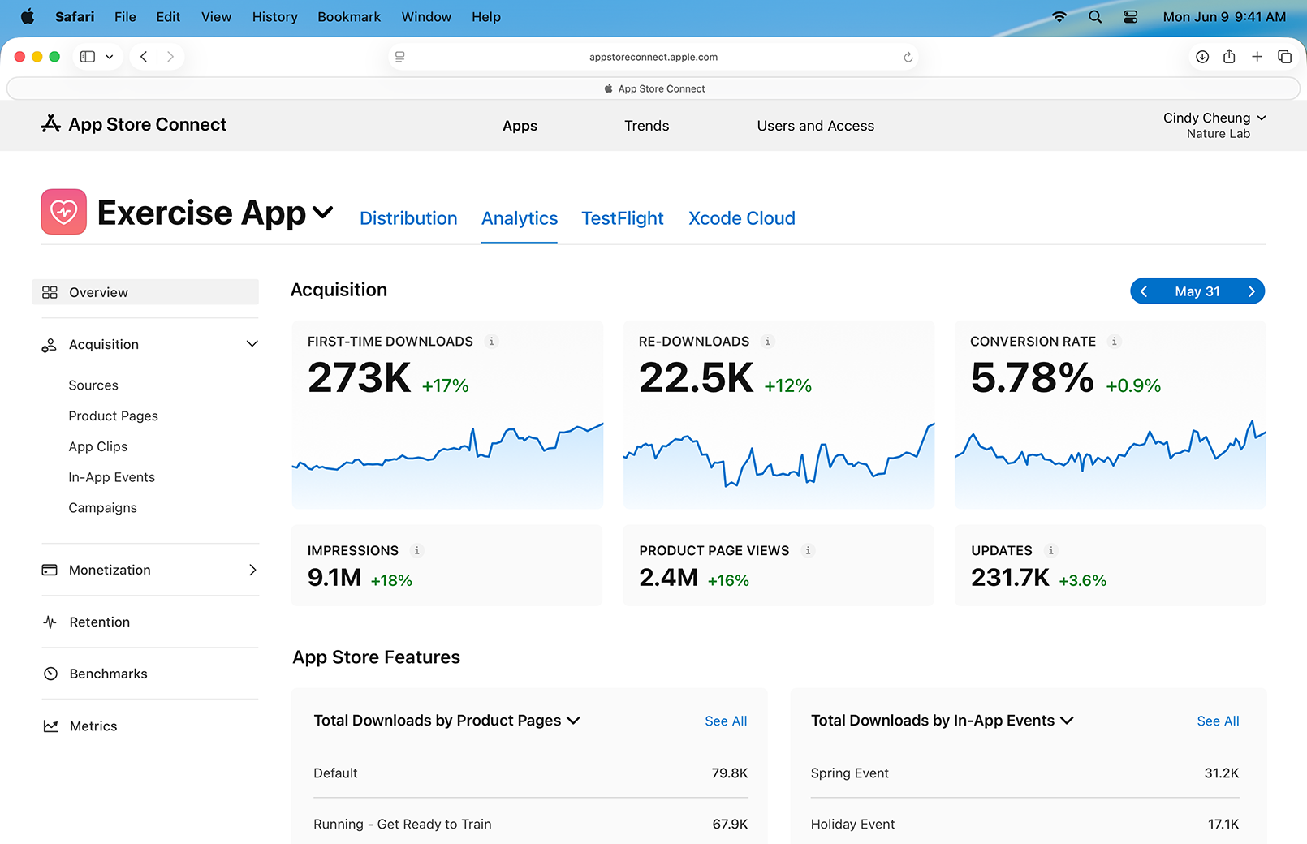The width and height of the screenshot is (1307, 844).
Task: Switch to the TestFlight tab
Action: pos(622,217)
